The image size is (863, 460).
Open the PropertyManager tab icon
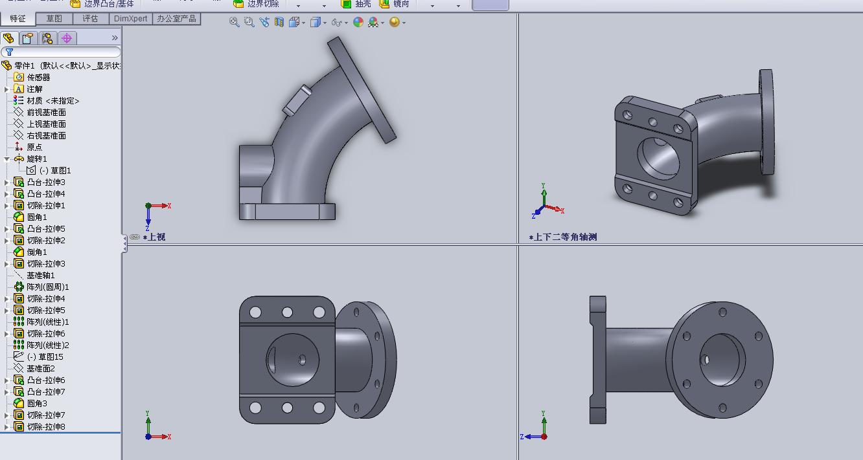coord(28,38)
